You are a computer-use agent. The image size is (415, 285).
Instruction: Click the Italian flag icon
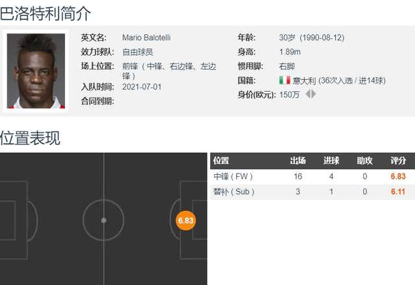pyautogui.click(x=285, y=80)
